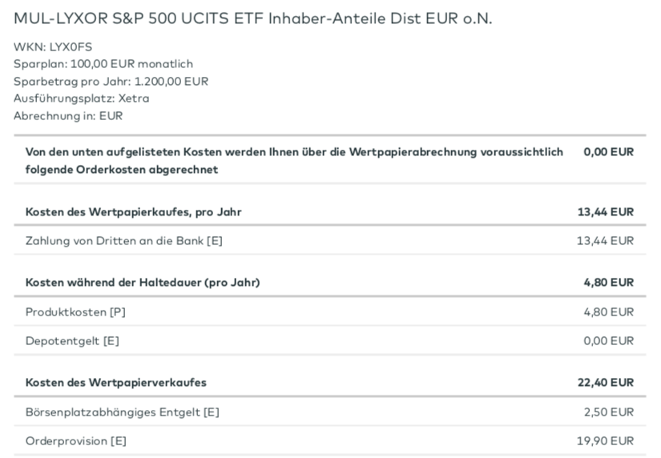The height and width of the screenshot is (458, 661).
Task: Select the 22,40 EUR total amount
Action: (605, 383)
